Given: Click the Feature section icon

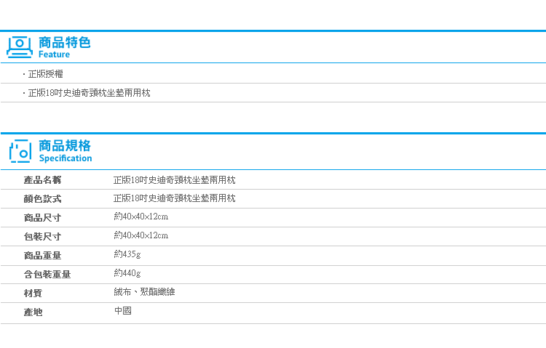Looking at the screenshot, I should [x=20, y=46].
